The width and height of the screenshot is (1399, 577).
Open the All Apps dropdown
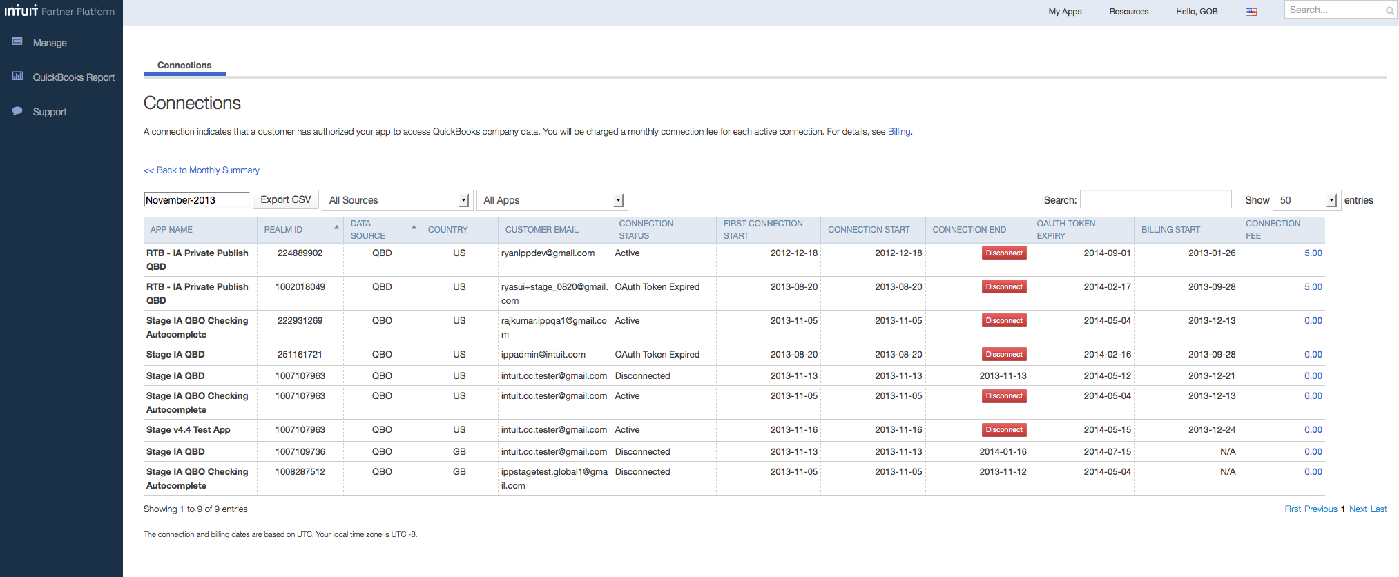click(552, 200)
